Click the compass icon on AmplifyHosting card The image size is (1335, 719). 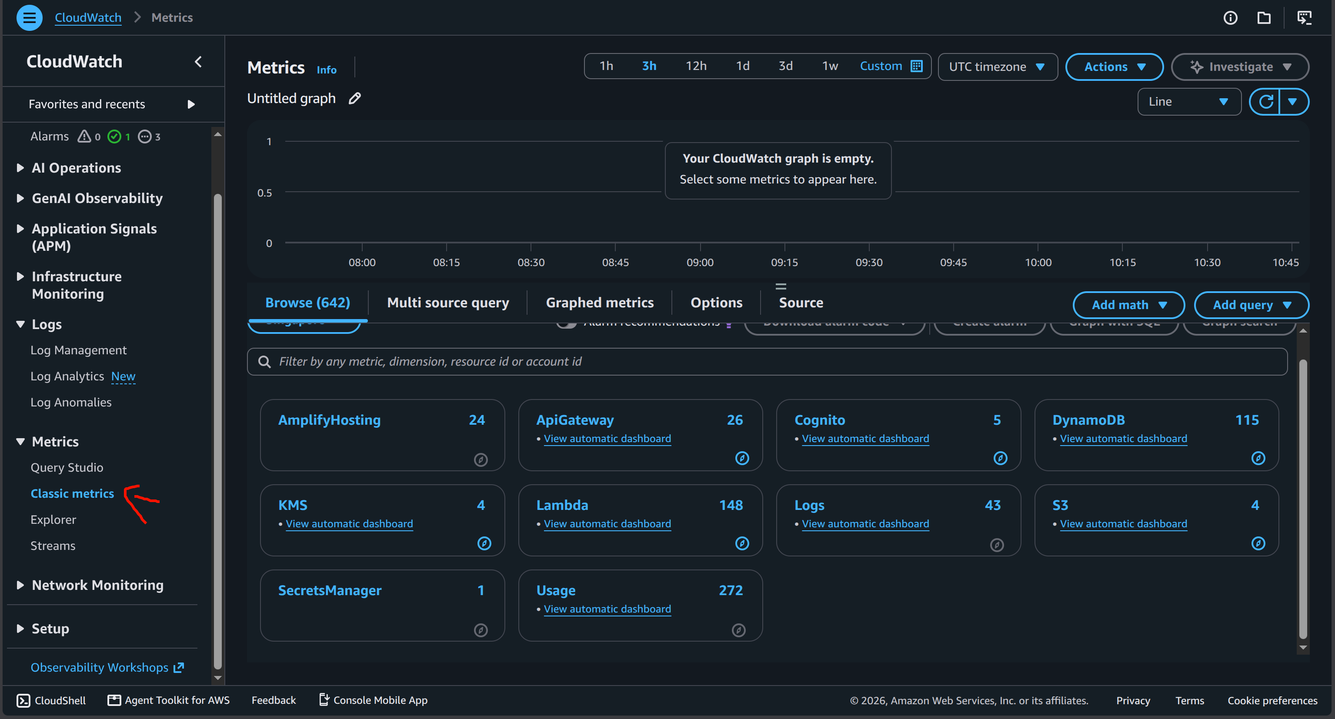[481, 459]
